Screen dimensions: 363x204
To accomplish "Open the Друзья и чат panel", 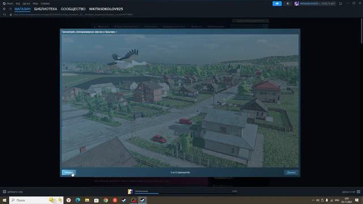I will (x=348, y=192).
